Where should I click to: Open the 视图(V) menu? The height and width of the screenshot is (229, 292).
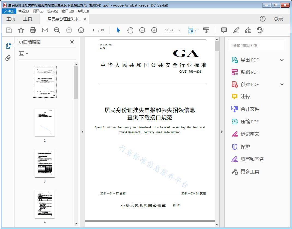[x=38, y=11]
